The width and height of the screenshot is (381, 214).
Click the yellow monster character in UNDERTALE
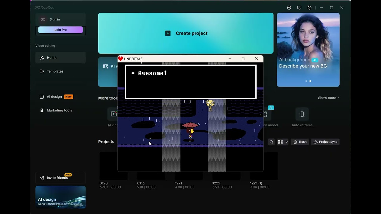[210, 105]
